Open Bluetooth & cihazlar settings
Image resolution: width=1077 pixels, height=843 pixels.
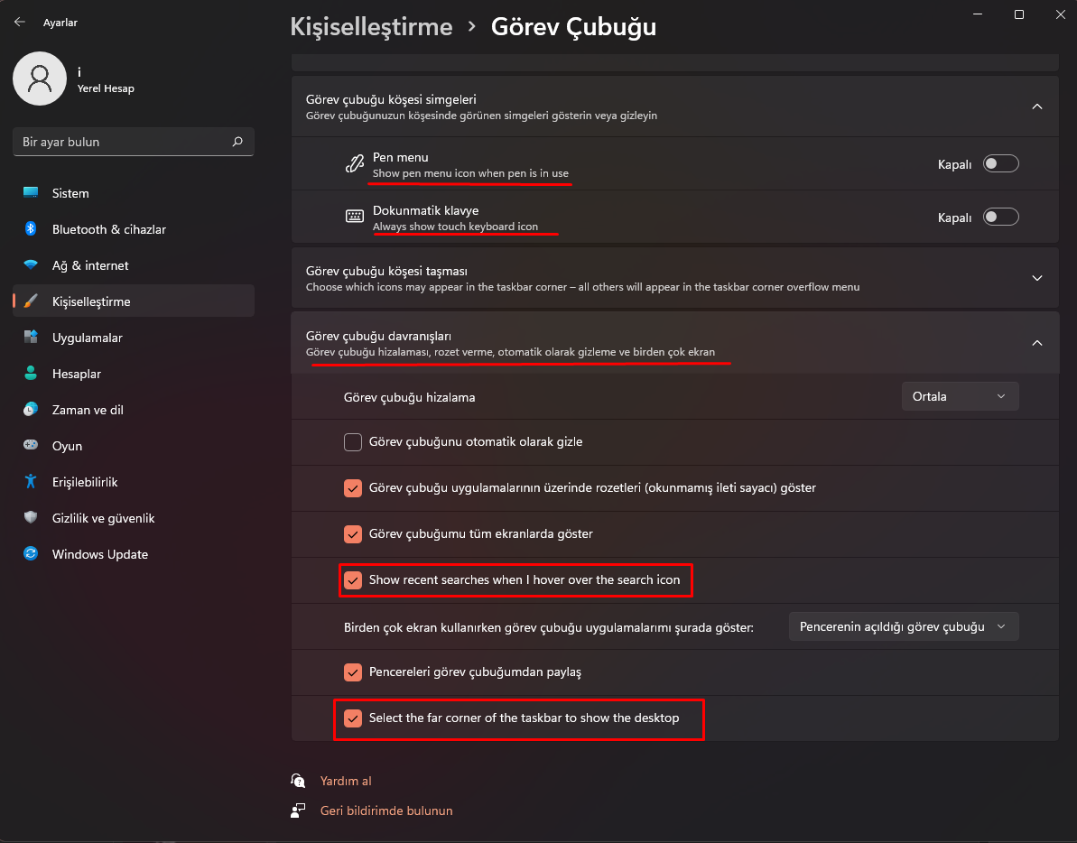pyautogui.click(x=108, y=229)
